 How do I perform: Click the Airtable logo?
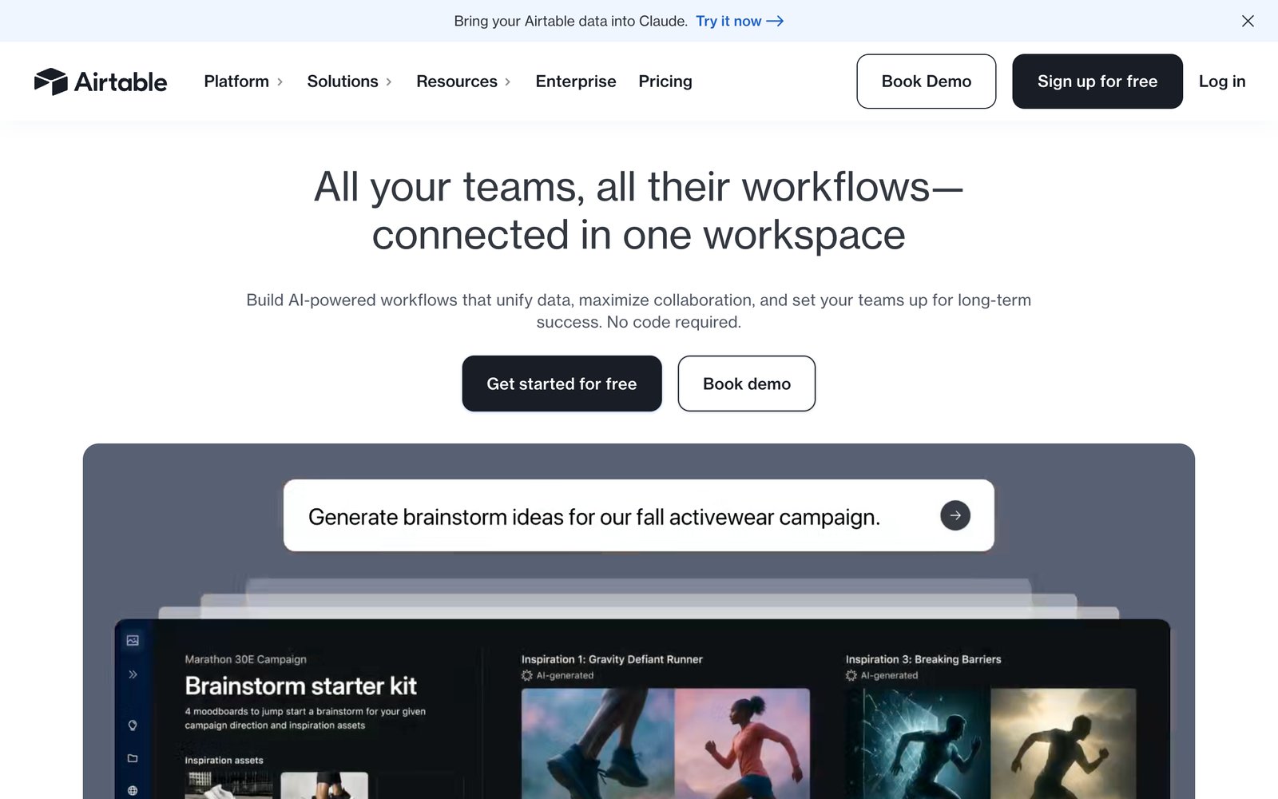coord(101,81)
